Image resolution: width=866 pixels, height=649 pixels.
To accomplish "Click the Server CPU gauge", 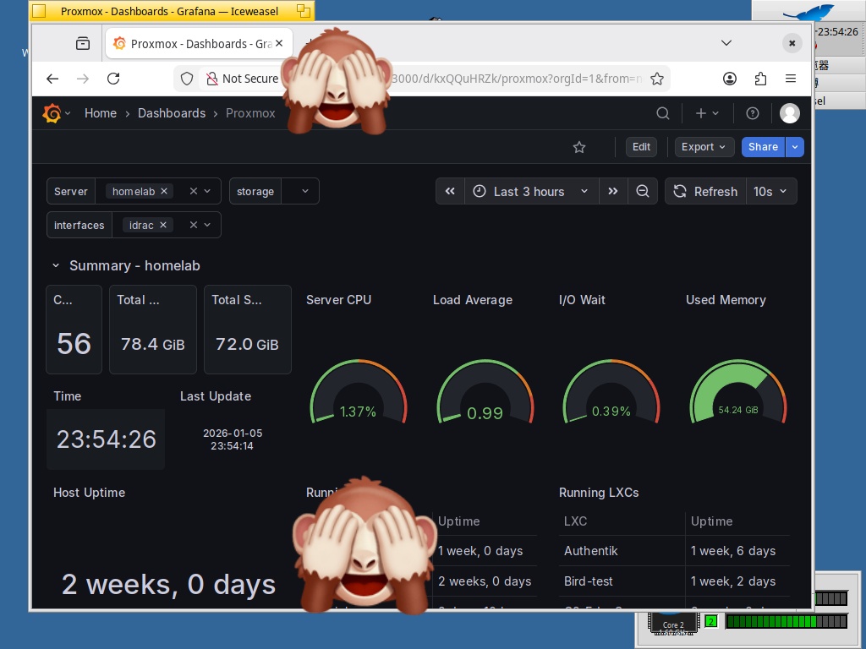I will [359, 392].
